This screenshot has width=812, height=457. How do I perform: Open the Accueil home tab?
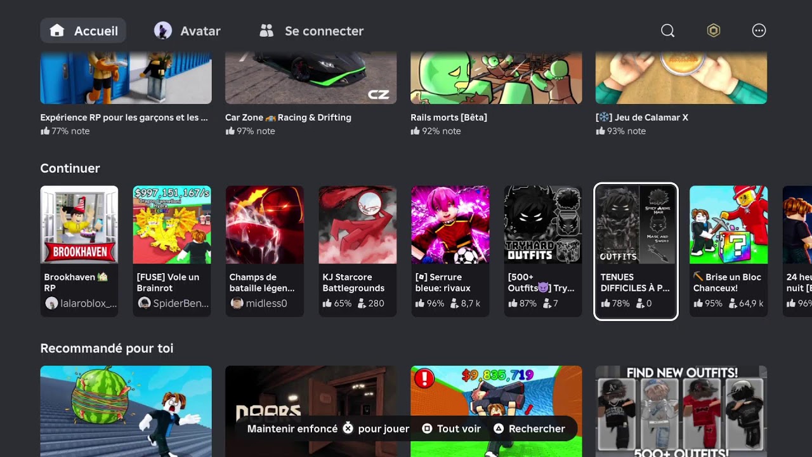(83, 30)
